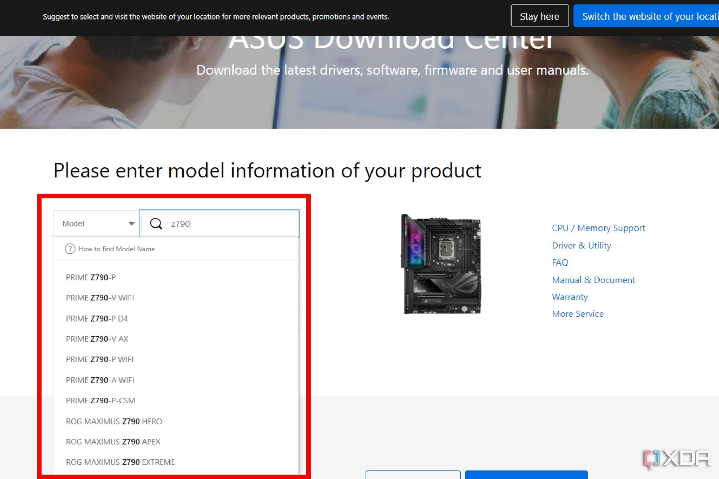Click the Stay here button
The width and height of the screenshot is (719, 479).
coord(540,16)
